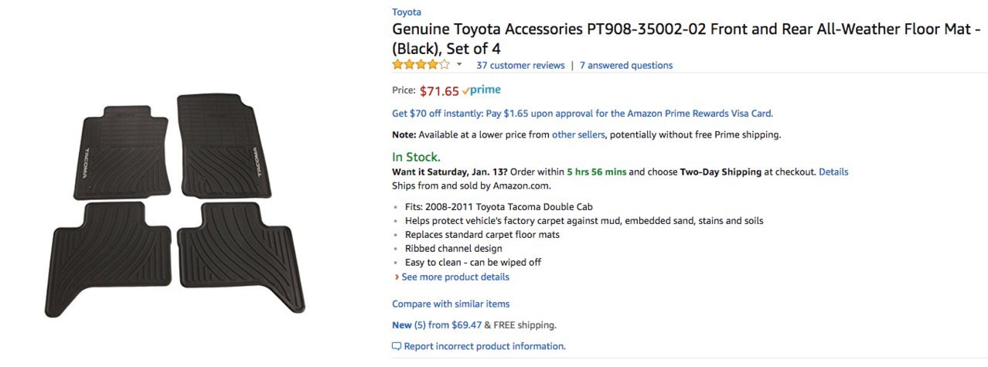Click the orange arrow beside product details
988x367 pixels.
397,277
